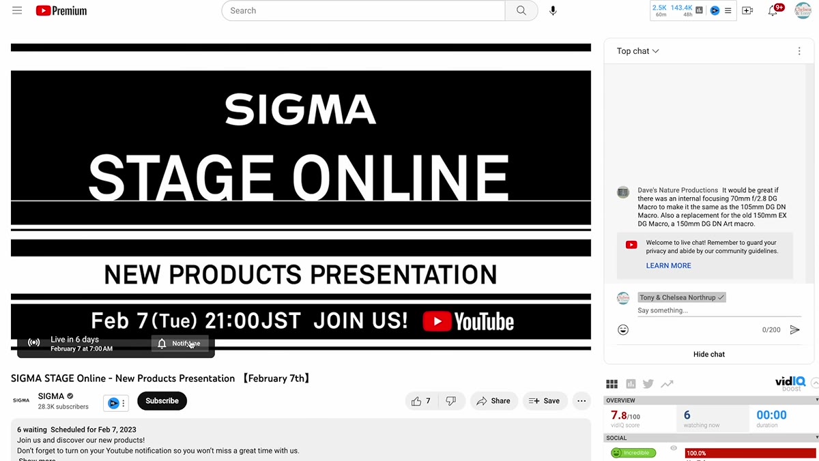Open vidIQ header hamburger menu
This screenshot has width=819, height=461.
(728, 11)
